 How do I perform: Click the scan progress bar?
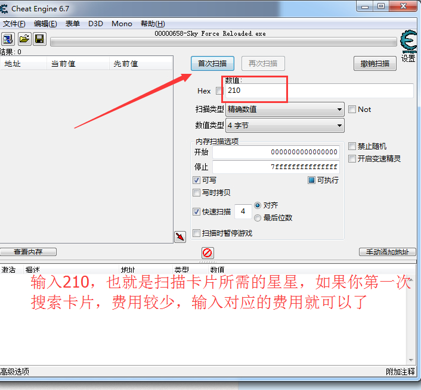[x=224, y=42]
